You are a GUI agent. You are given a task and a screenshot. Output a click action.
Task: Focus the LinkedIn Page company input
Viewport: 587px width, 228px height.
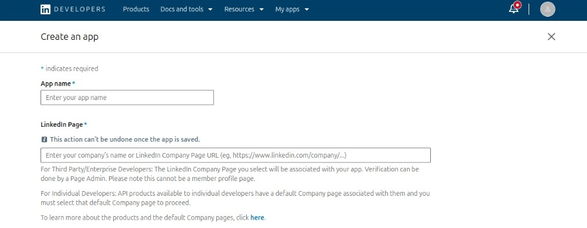coord(235,155)
